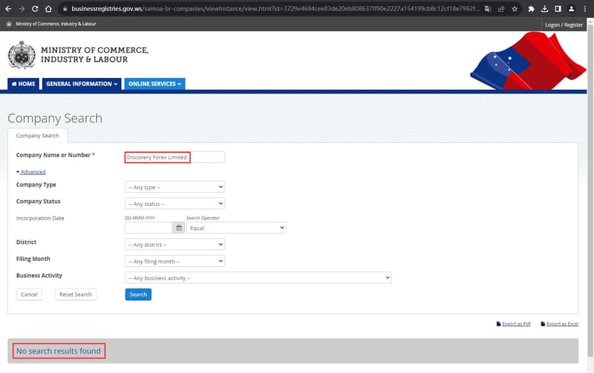This screenshot has width=594, height=373.
Task: Click the 'No search results found' message
Action: pyautogui.click(x=59, y=351)
